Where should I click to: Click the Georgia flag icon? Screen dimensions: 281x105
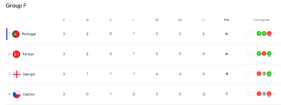click(17, 74)
